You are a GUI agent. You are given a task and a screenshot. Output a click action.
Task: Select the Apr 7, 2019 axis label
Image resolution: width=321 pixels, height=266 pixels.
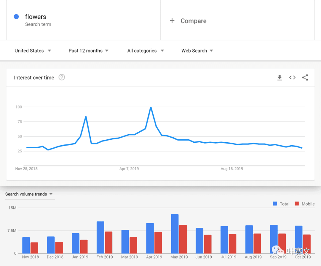coord(129,169)
